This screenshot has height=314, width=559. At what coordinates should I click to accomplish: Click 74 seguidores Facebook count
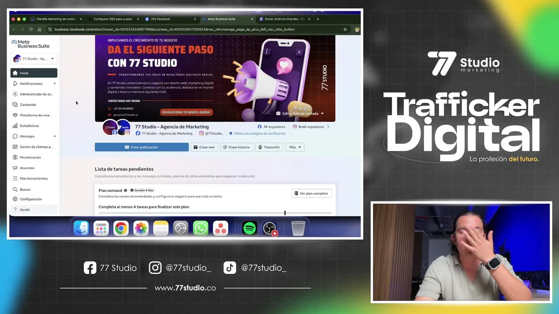pos(271,127)
